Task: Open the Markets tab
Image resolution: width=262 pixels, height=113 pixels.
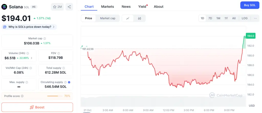Action: 107,7
